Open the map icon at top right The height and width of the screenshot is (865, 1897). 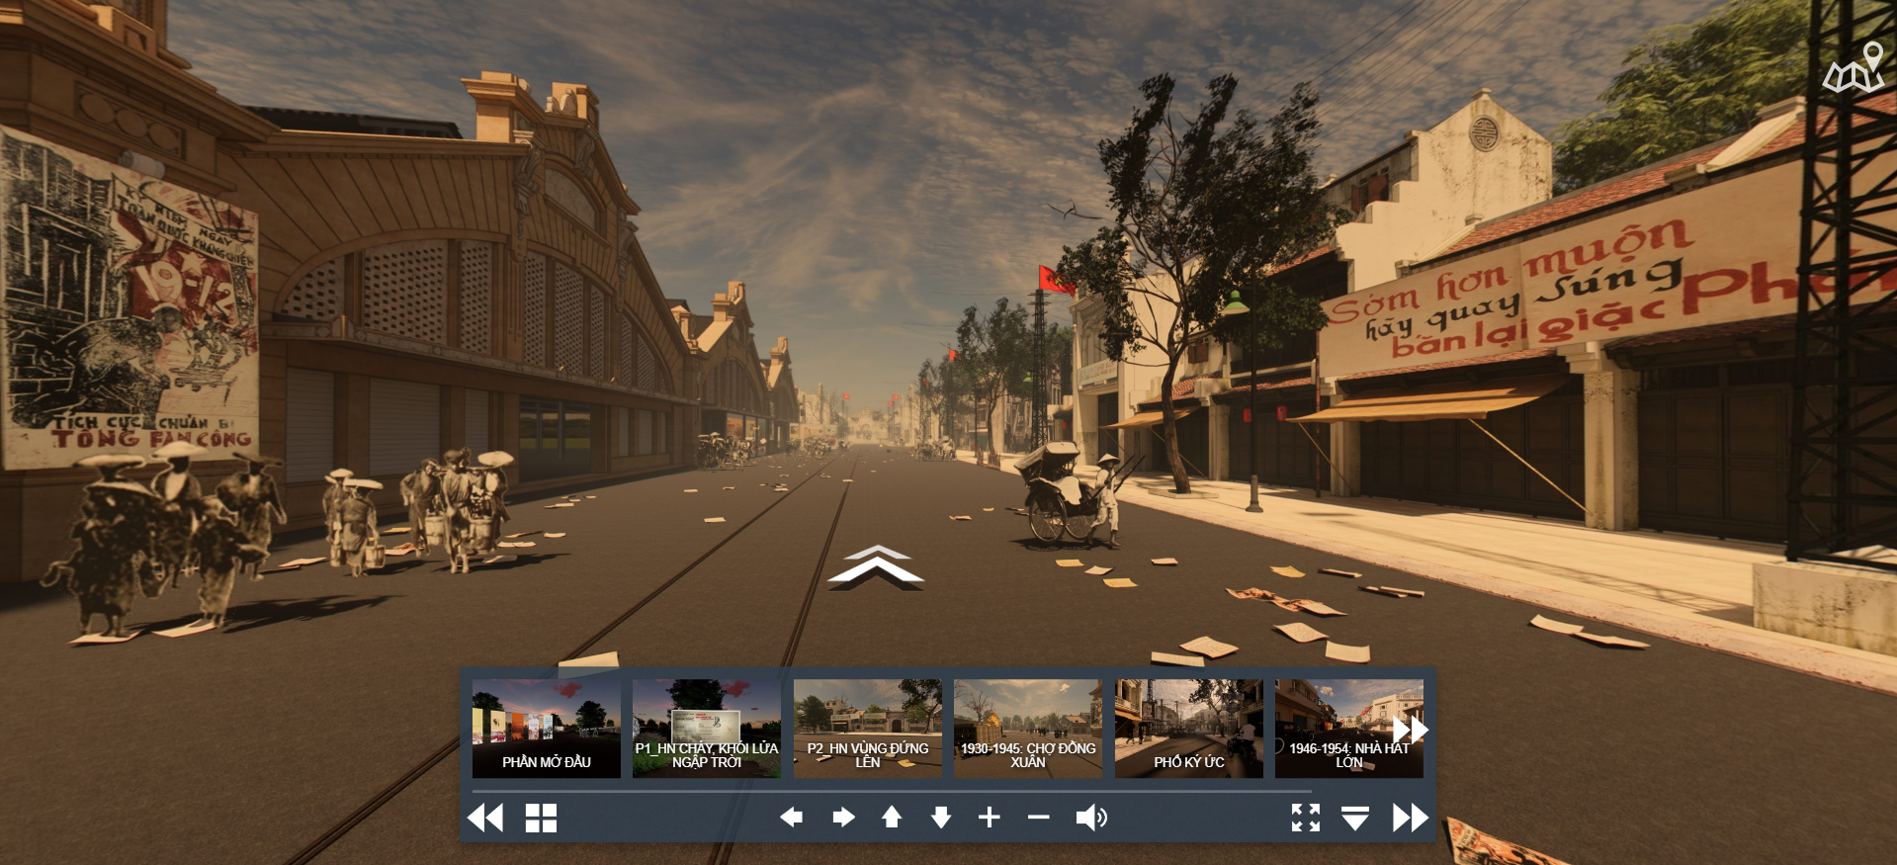point(1854,68)
